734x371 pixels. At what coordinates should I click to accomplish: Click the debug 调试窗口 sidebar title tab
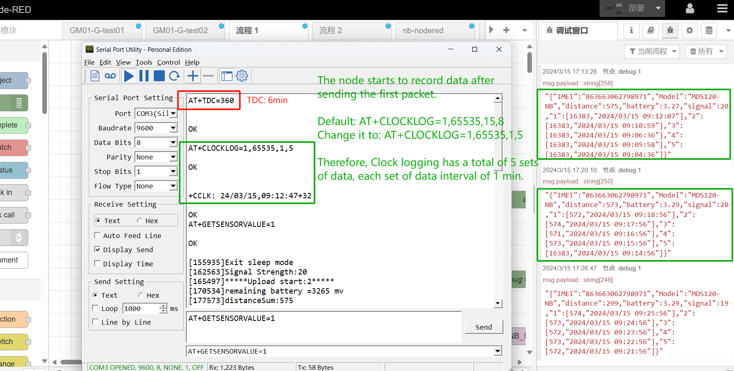pos(578,31)
